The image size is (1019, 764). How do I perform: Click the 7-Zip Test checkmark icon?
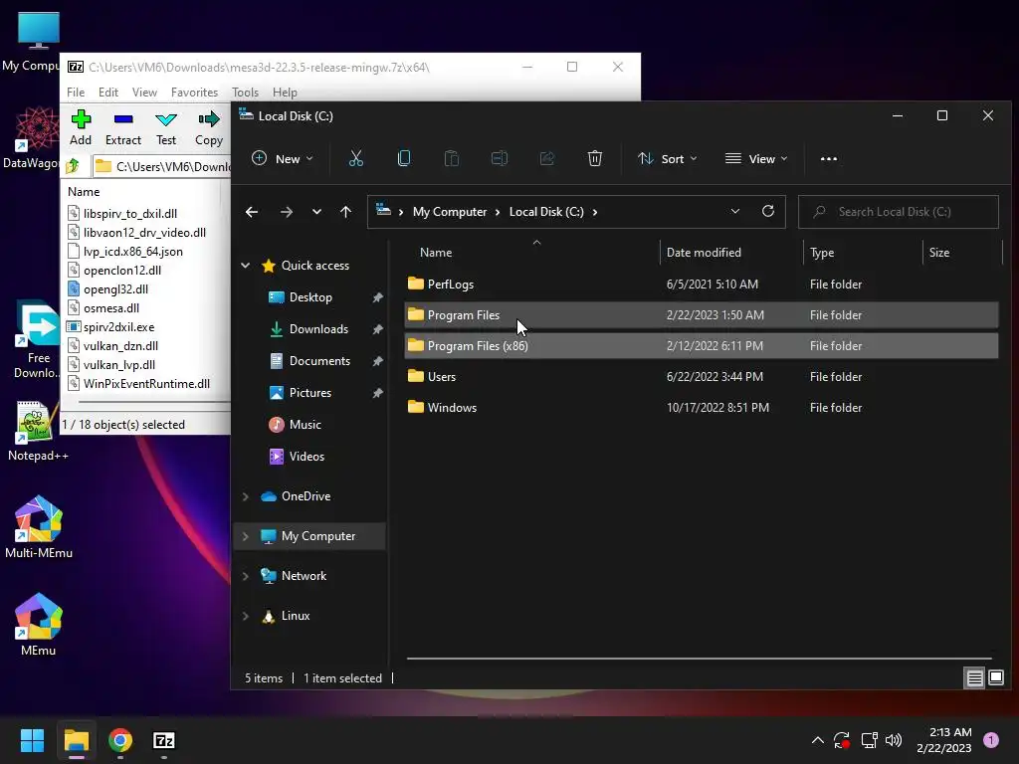[x=166, y=119]
